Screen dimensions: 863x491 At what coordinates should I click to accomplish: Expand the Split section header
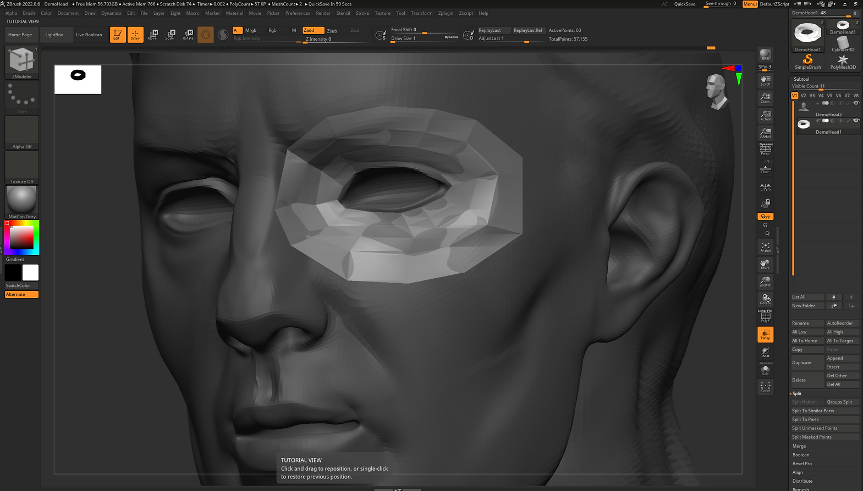click(797, 394)
